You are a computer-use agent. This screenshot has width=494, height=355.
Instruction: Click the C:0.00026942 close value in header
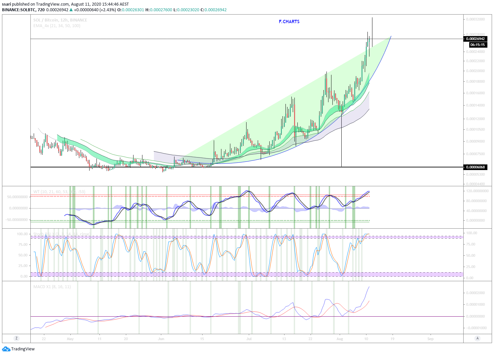click(213, 10)
